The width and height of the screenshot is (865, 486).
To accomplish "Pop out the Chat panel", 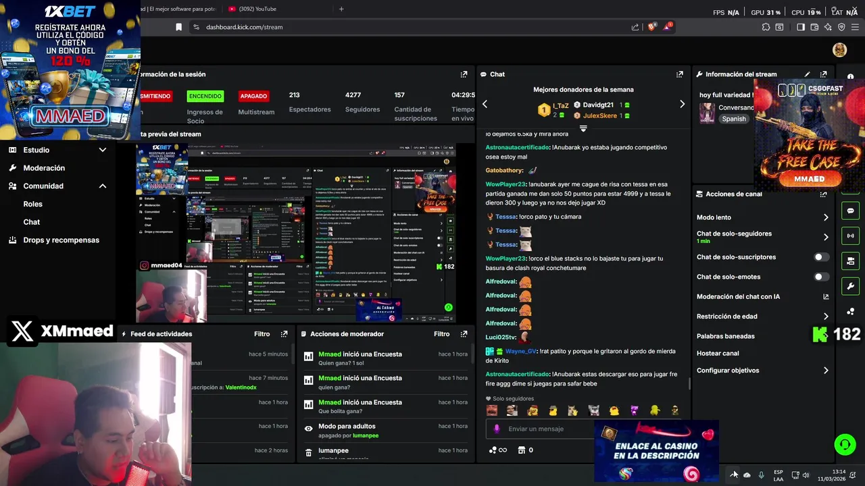I will (x=679, y=74).
